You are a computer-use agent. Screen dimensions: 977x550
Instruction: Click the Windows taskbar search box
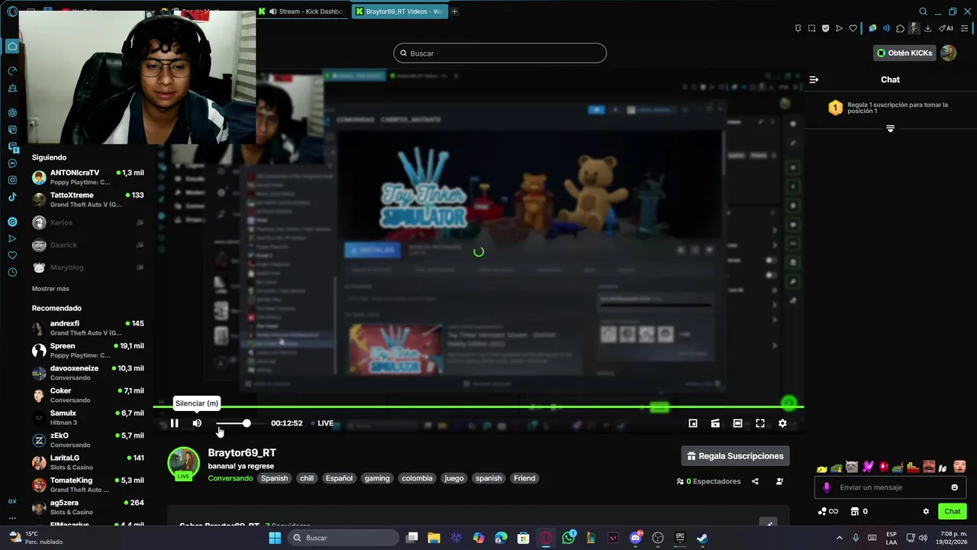[x=343, y=538]
